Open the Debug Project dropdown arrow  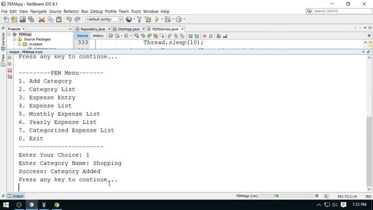coord(173,19)
